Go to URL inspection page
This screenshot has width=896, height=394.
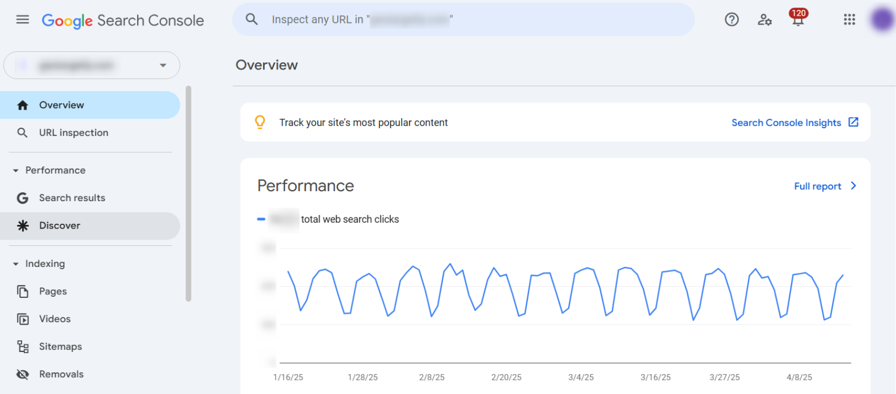(x=73, y=133)
